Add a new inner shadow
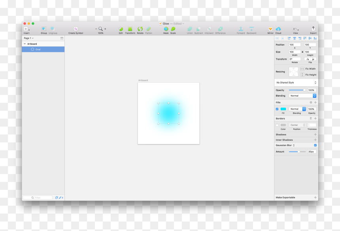Viewport: 340px width, 231px height. click(x=315, y=140)
